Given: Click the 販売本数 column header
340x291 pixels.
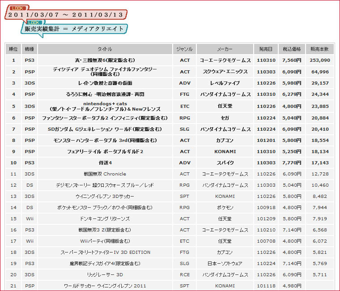Looking at the screenshot, I should 319,49.
